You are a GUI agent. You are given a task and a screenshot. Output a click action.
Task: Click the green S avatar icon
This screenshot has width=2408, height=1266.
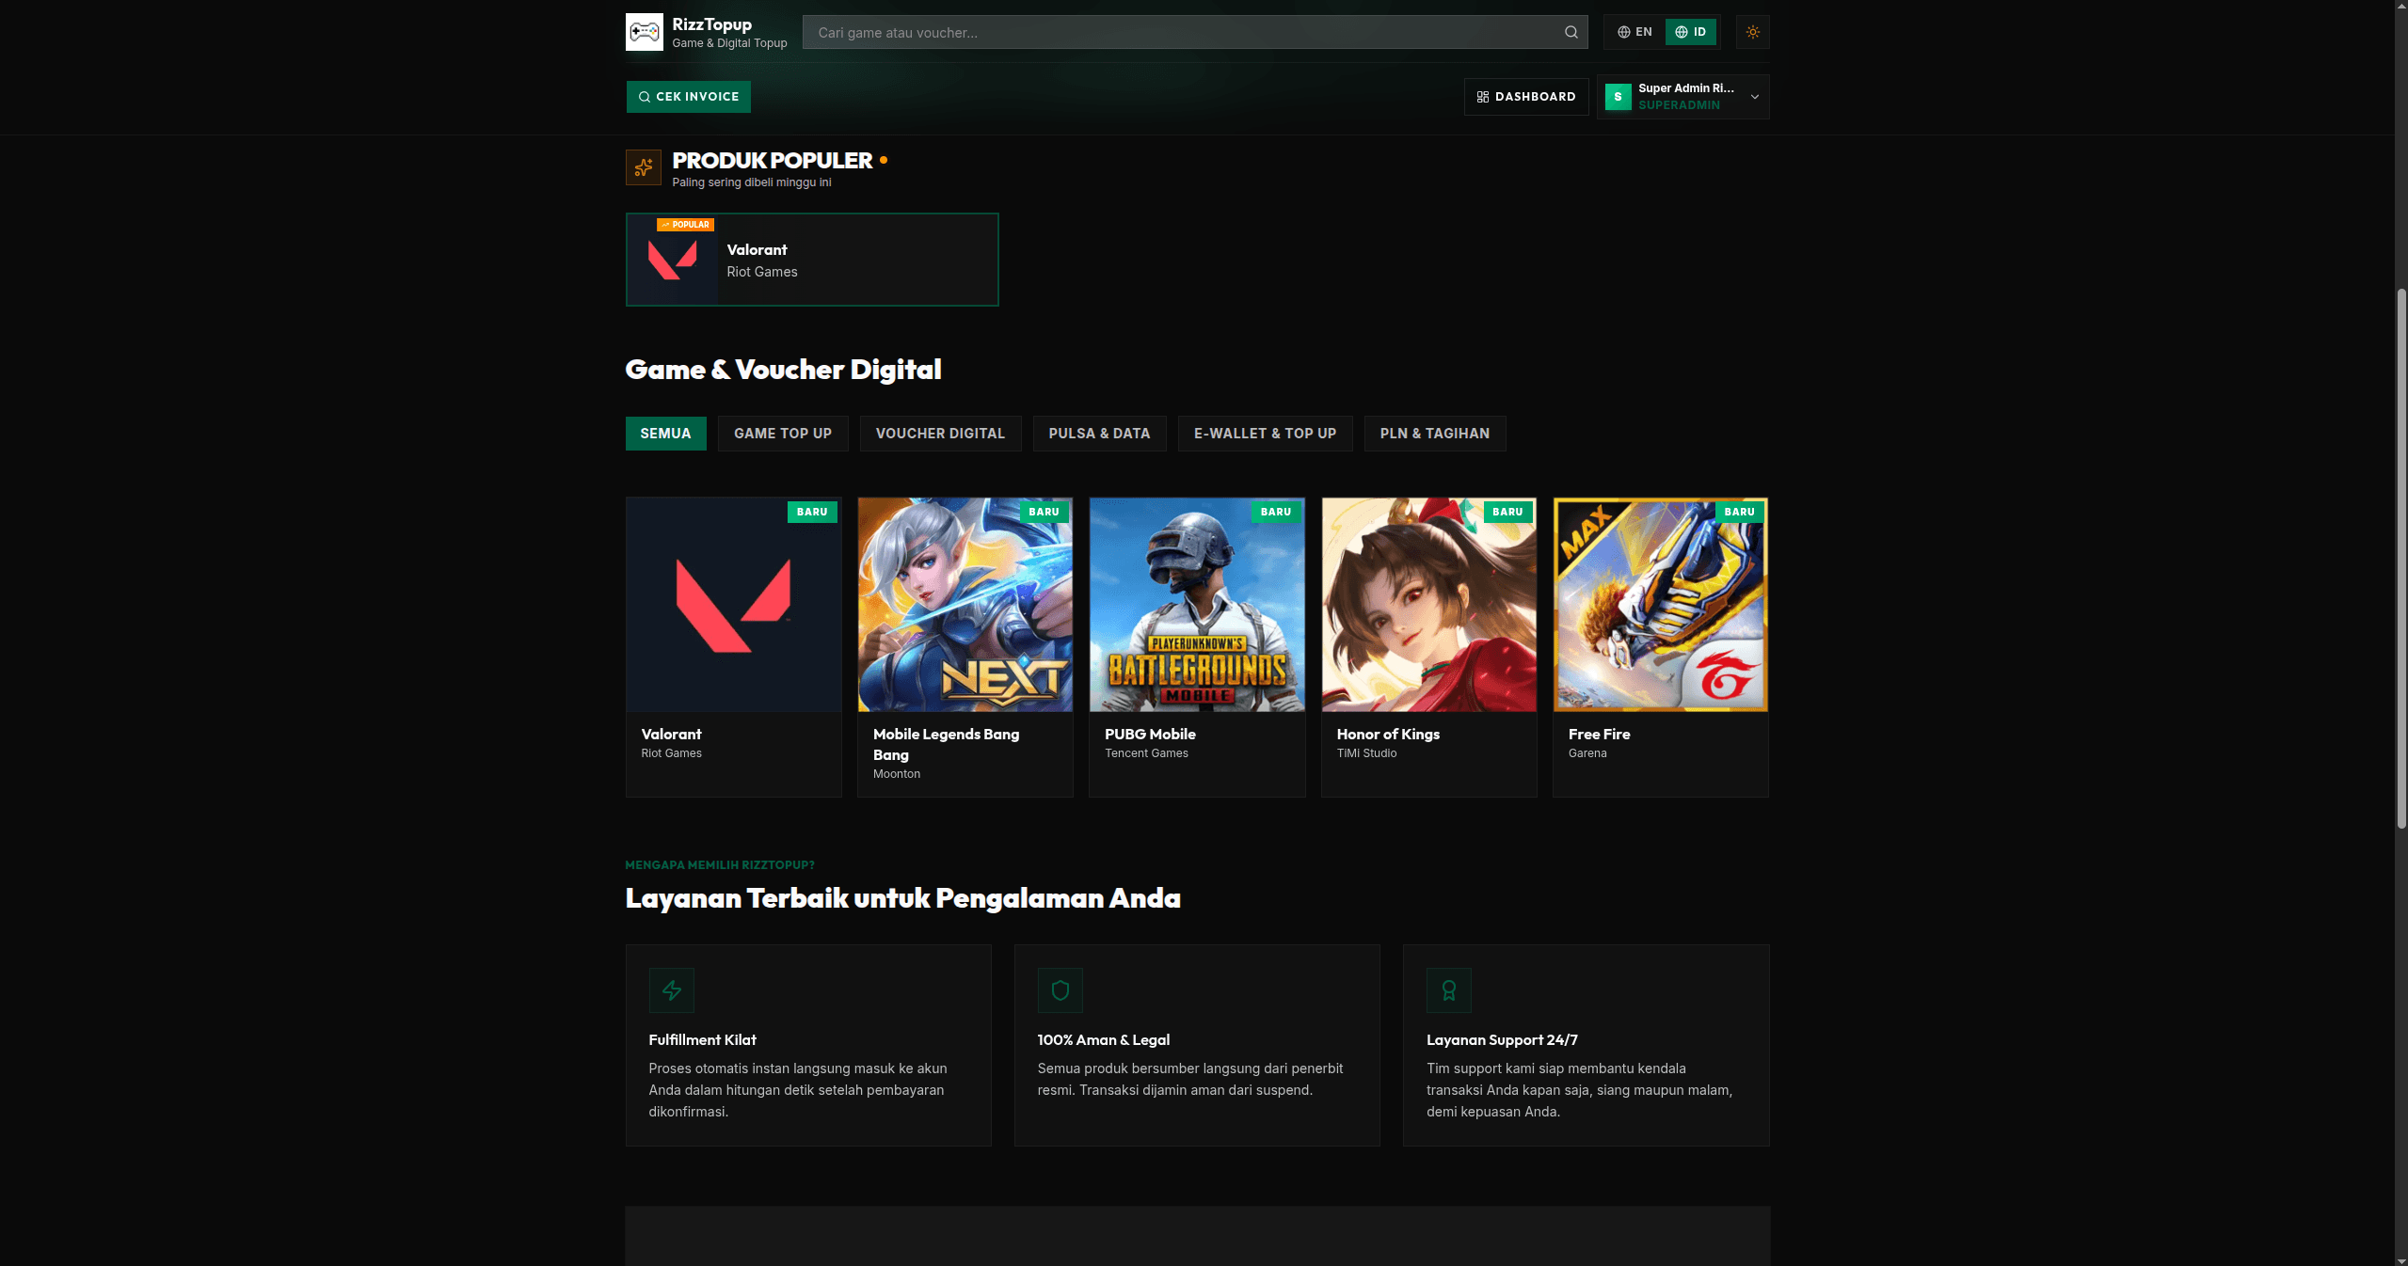(x=1619, y=97)
